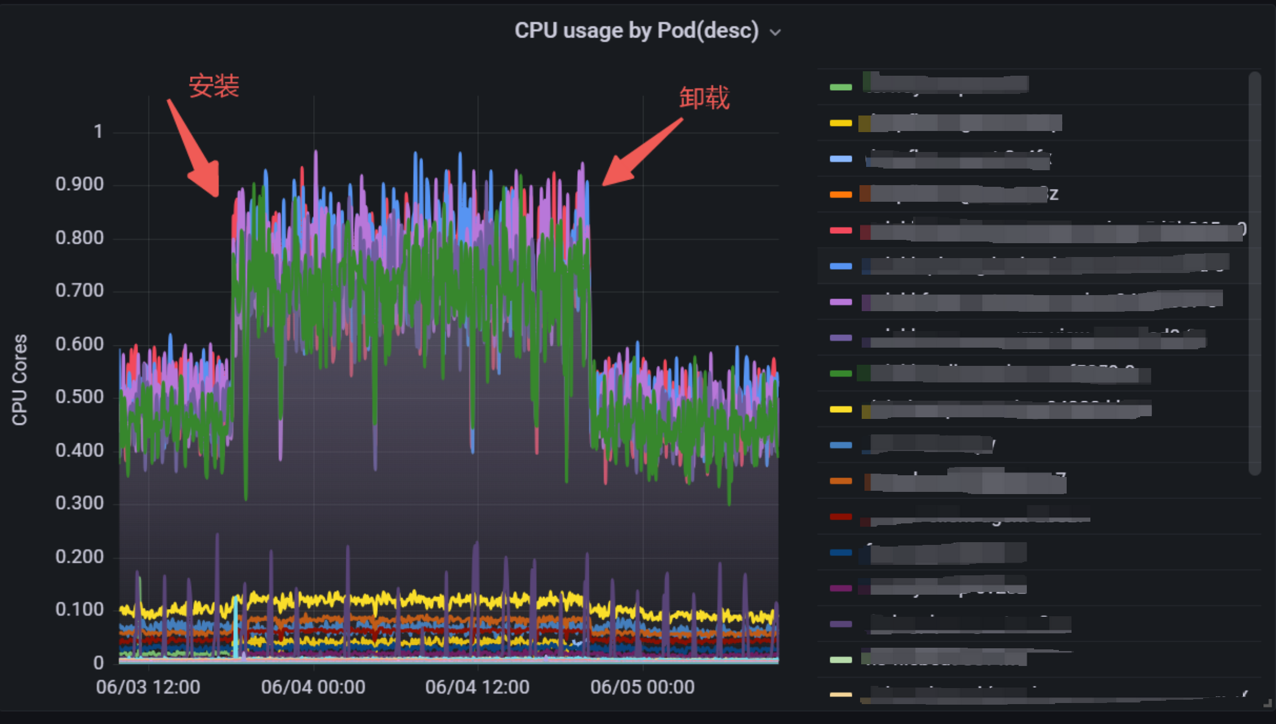Image resolution: width=1276 pixels, height=724 pixels.
Task: Toggle visibility of the violet-pink legend series name
Action: pos(1038,302)
